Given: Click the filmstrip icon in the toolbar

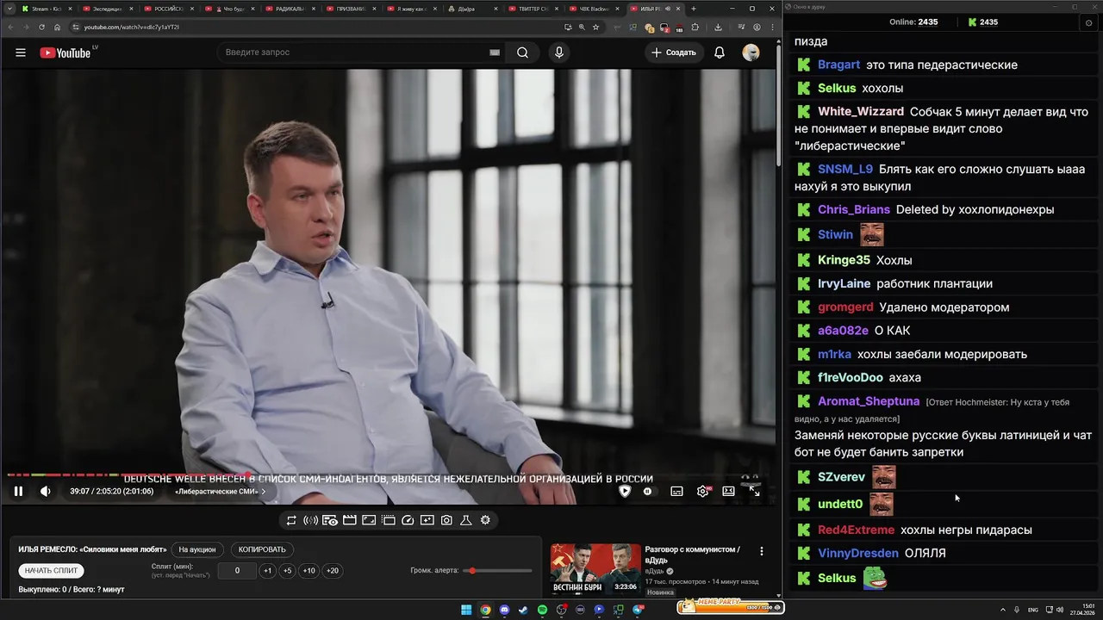Looking at the screenshot, I should click(389, 520).
